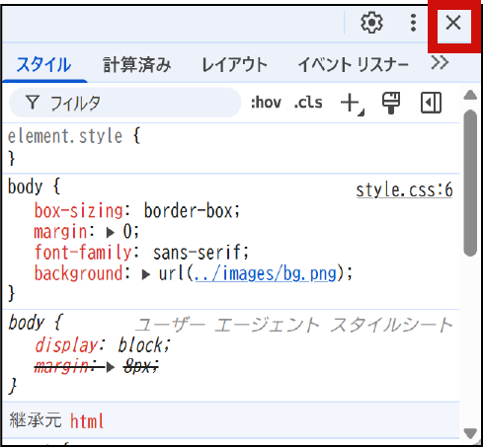Expand the background shorthand triangle
This screenshot has width=483, height=448.
[x=146, y=274]
